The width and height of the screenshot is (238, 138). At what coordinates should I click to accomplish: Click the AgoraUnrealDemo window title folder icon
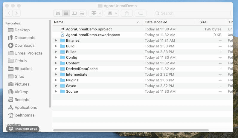tap(100, 6)
